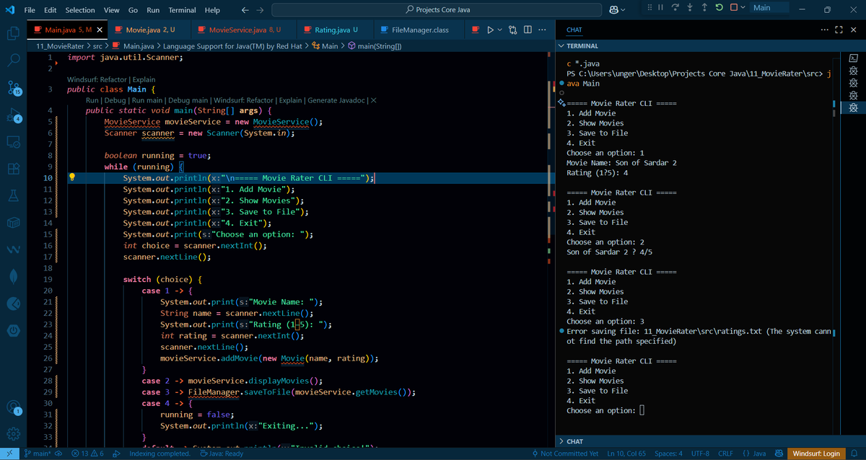Open the Windsurf wave icon view

pos(14,249)
